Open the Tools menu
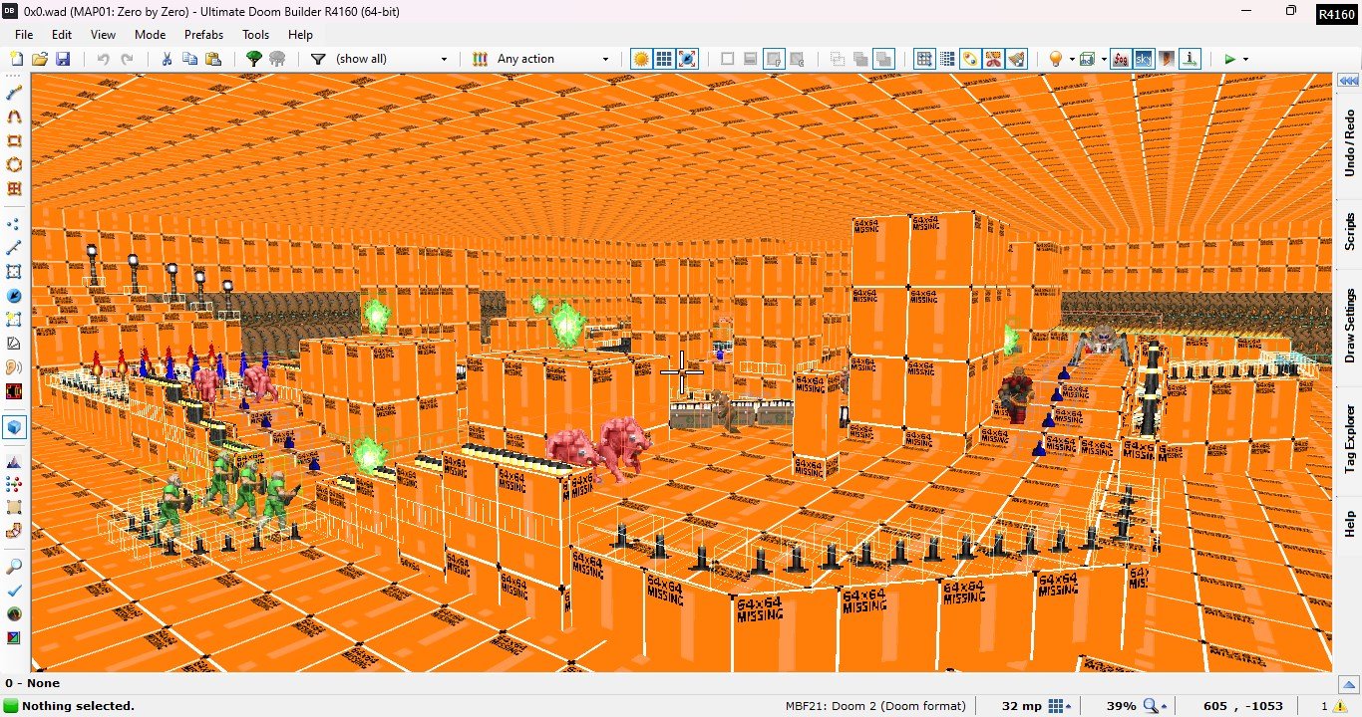The height and width of the screenshot is (717, 1362). pos(255,34)
